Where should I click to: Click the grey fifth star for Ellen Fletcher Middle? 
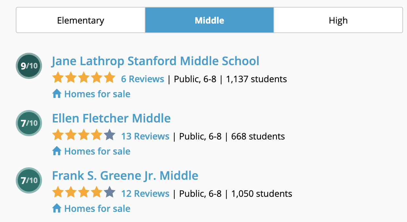coord(110,135)
